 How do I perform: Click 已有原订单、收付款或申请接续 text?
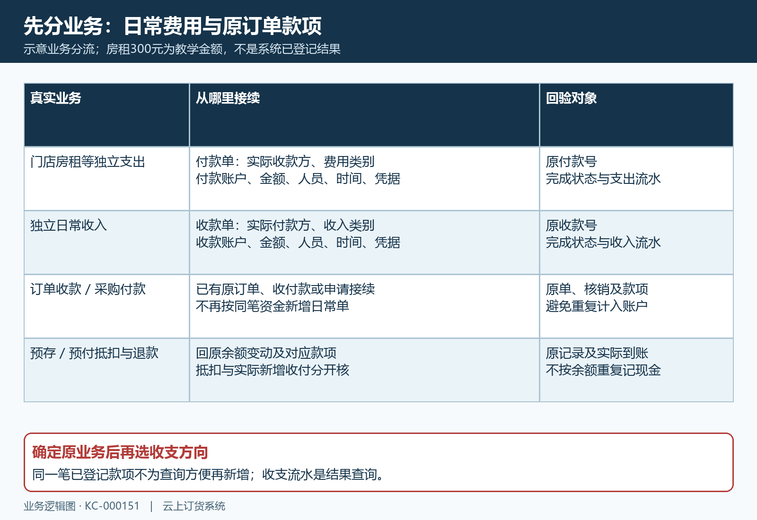(285, 289)
